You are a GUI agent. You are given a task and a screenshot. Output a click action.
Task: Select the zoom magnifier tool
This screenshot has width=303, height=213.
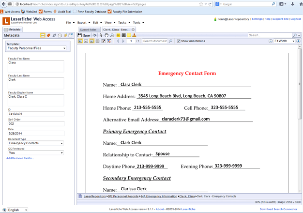point(112,35)
